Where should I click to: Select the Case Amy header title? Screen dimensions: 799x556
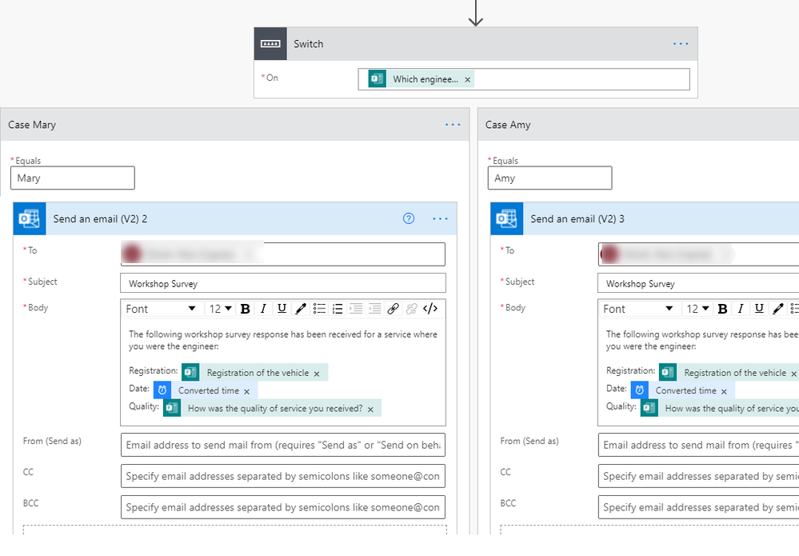[x=508, y=125]
